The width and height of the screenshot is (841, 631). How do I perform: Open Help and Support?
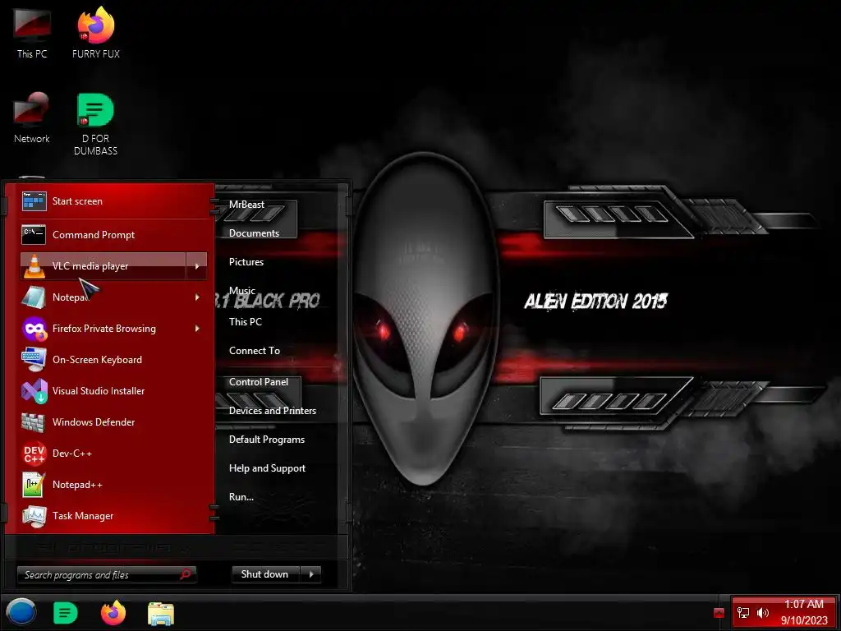point(267,468)
